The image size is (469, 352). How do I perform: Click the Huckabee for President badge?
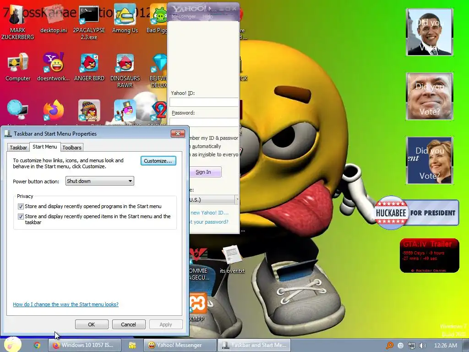[416, 213]
